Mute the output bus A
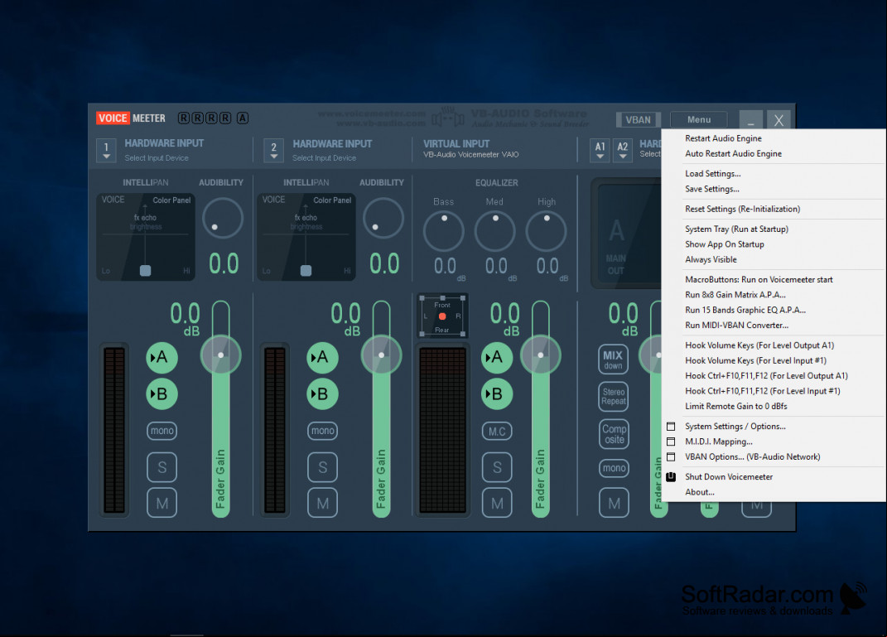This screenshot has height=637, width=887. 613,503
